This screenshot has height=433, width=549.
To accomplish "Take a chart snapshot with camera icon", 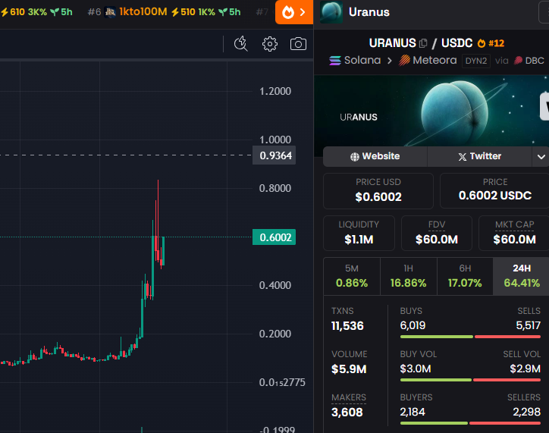I will pyautogui.click(x=298, y=44).
